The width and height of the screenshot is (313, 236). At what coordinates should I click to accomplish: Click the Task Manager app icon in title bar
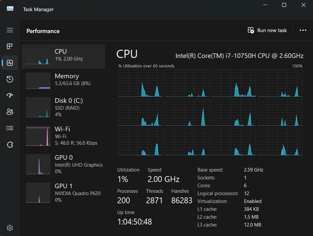tap(10, 9)
